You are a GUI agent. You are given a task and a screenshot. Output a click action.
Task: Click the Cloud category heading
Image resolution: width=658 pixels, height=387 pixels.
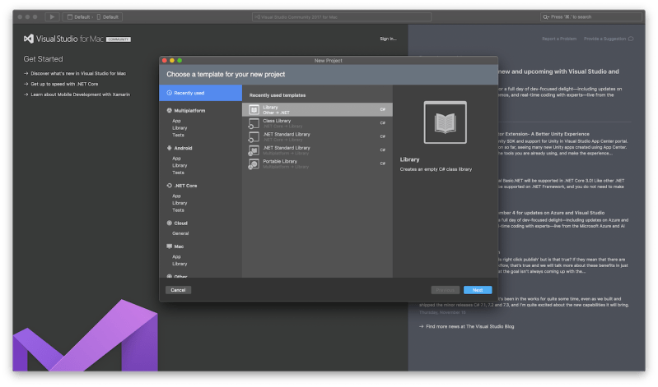[181, 223]
